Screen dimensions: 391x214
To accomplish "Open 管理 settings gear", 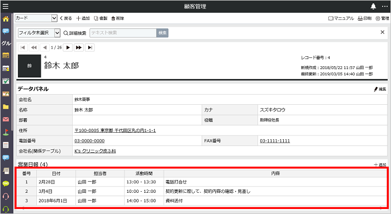I will coord(382,18).
